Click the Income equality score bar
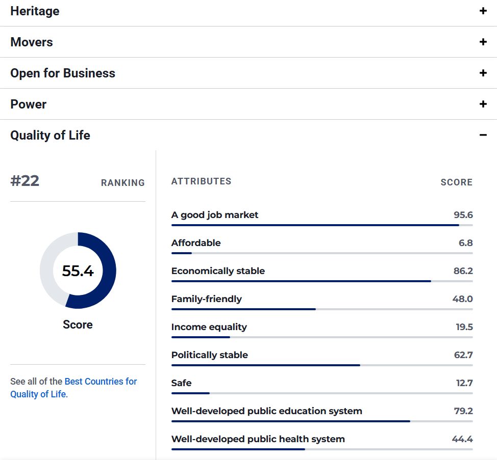This screenshot has height=460, width=497. pos(321,337)
